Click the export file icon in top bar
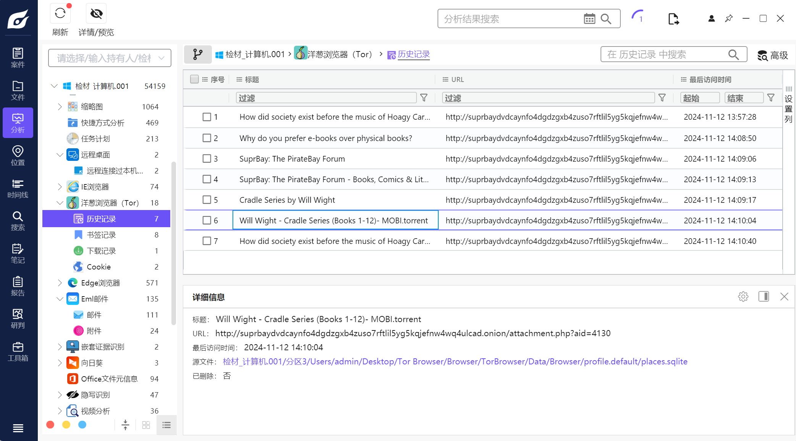 pos(673,19)
